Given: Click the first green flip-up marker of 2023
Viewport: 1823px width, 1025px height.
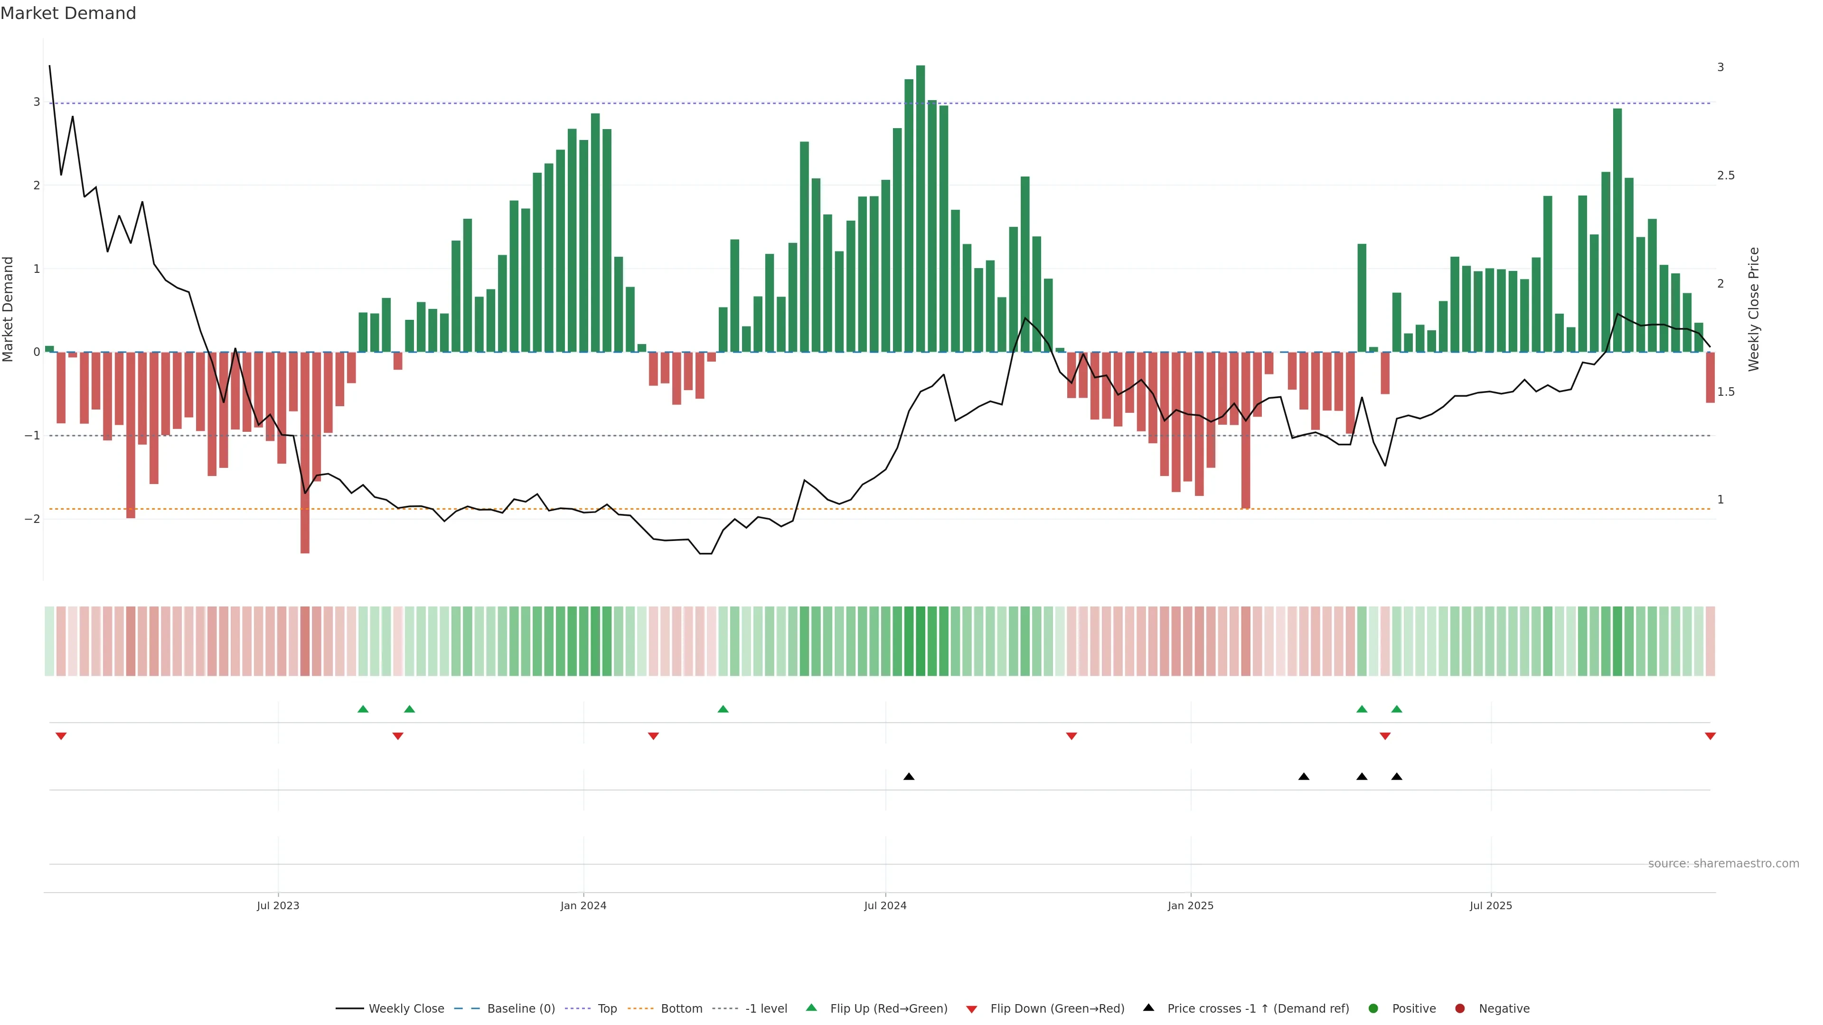Looking at the screenshot, I should click(x=363, y=709).
